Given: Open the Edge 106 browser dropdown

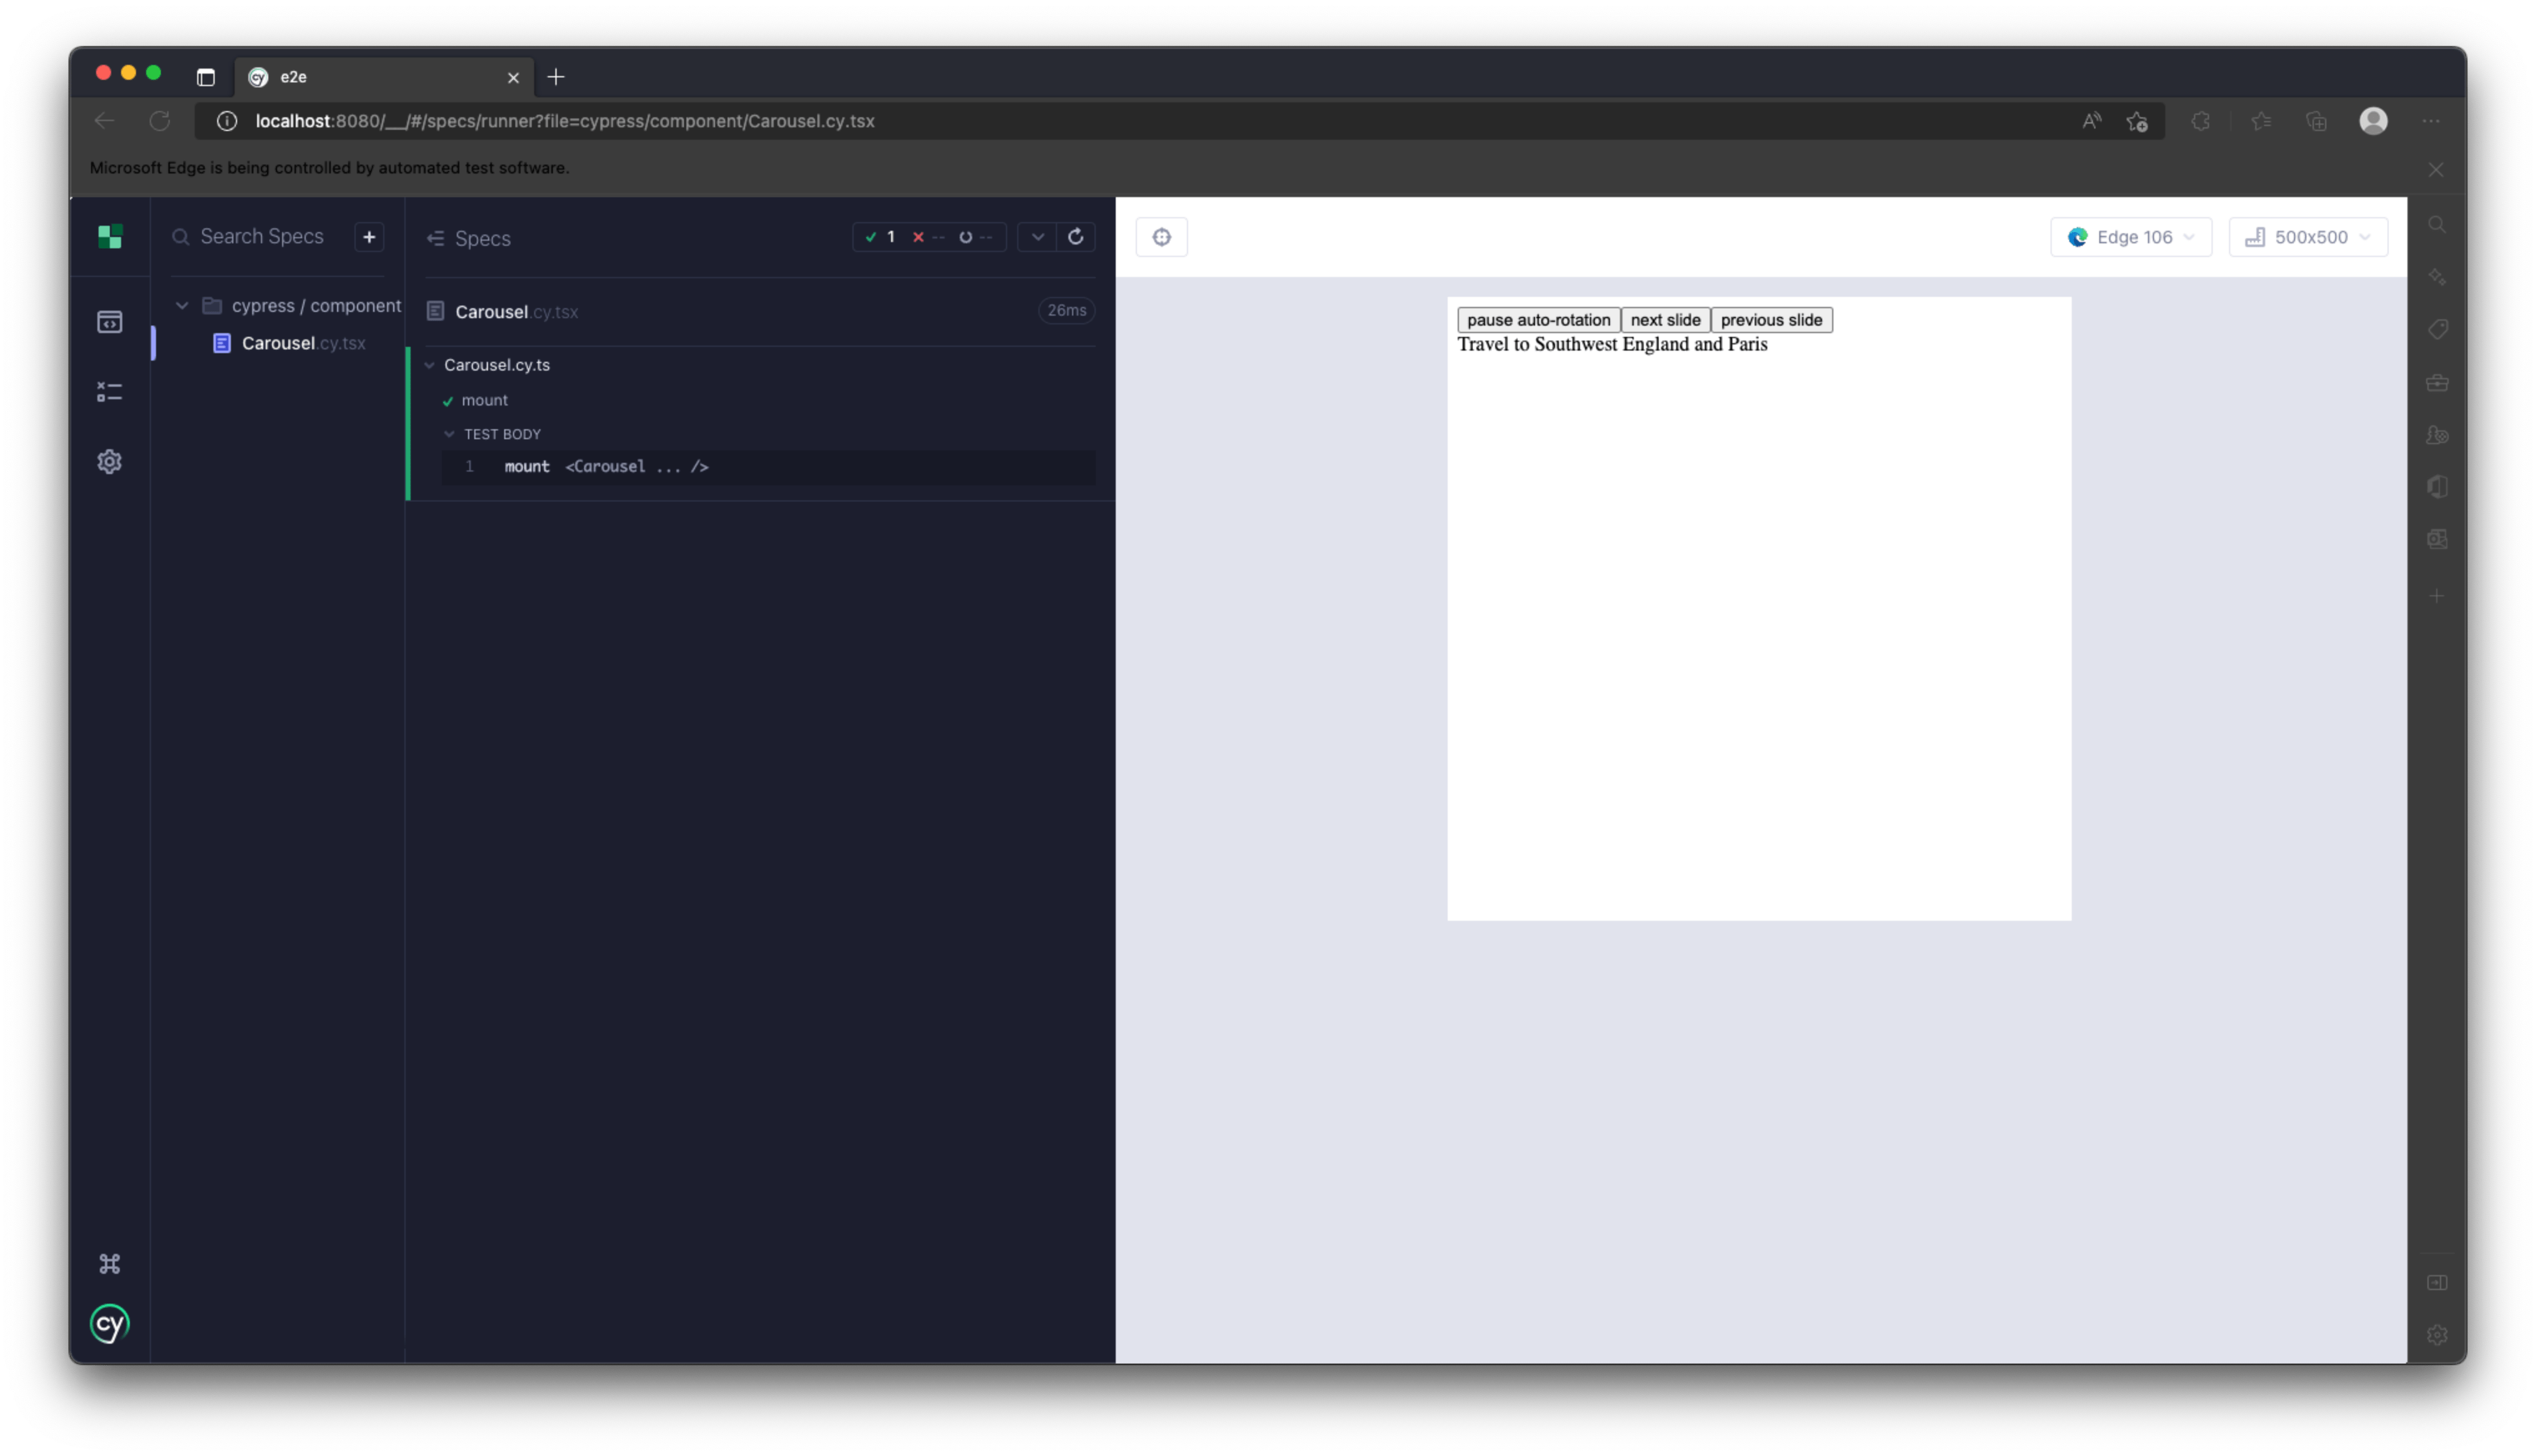Looking at the screenshot, I should (2131, 237).
